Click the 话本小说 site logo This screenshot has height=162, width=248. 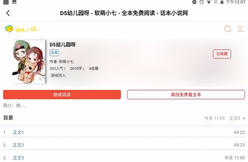click(x=21, y=29)
